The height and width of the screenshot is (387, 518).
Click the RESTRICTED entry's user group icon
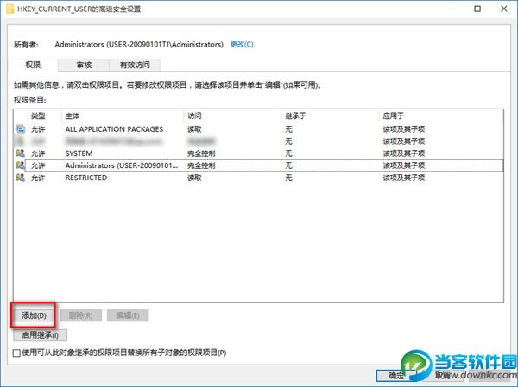[20, 178]
